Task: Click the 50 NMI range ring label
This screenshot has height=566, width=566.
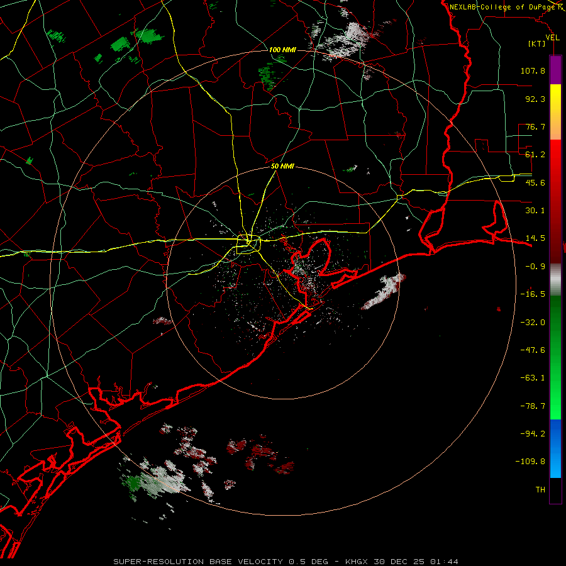Action: (x=282, y=167)
